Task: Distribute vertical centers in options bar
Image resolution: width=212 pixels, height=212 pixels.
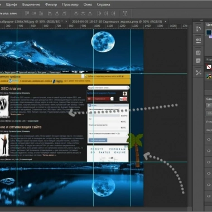Action: tap(83, 13)
